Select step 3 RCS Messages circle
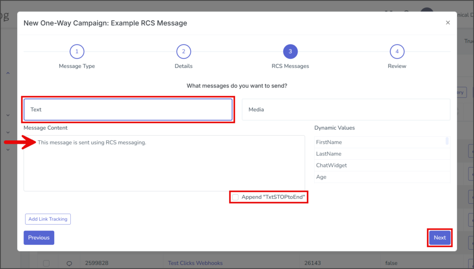474x269 pixels. 290,51
